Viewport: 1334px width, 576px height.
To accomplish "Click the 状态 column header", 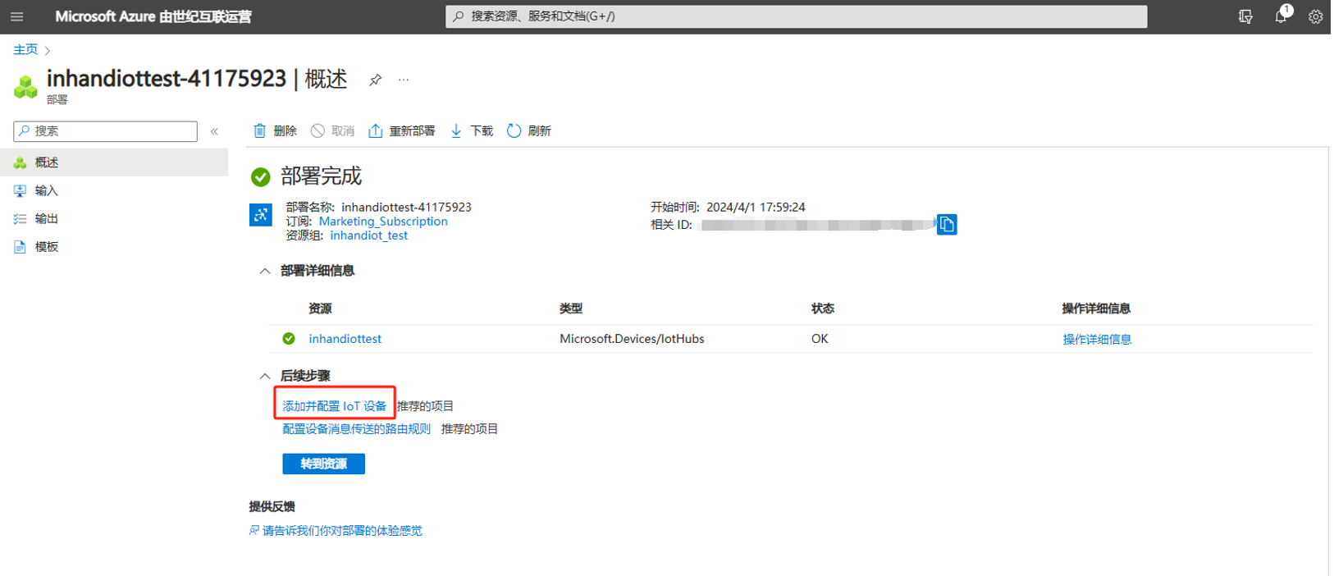I will pyautogui.click(x=823, y=309).
